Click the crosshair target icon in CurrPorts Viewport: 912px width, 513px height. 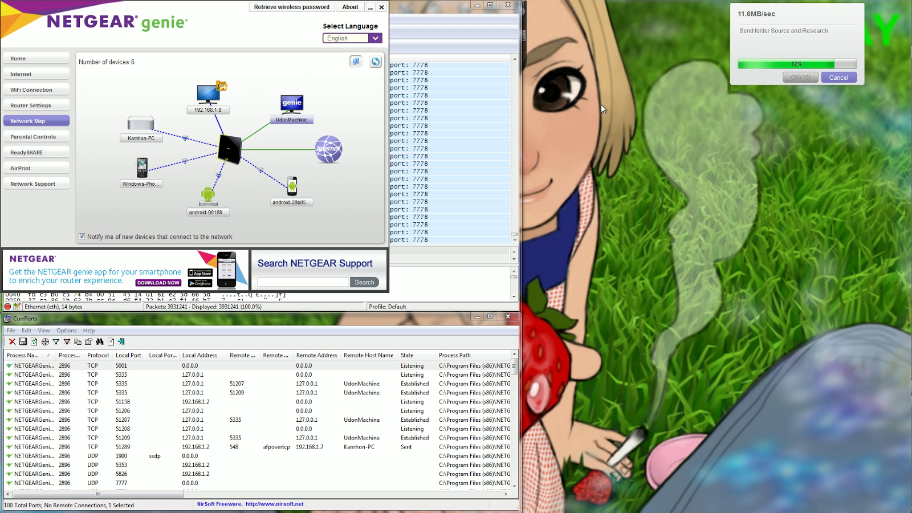point(45,341)
